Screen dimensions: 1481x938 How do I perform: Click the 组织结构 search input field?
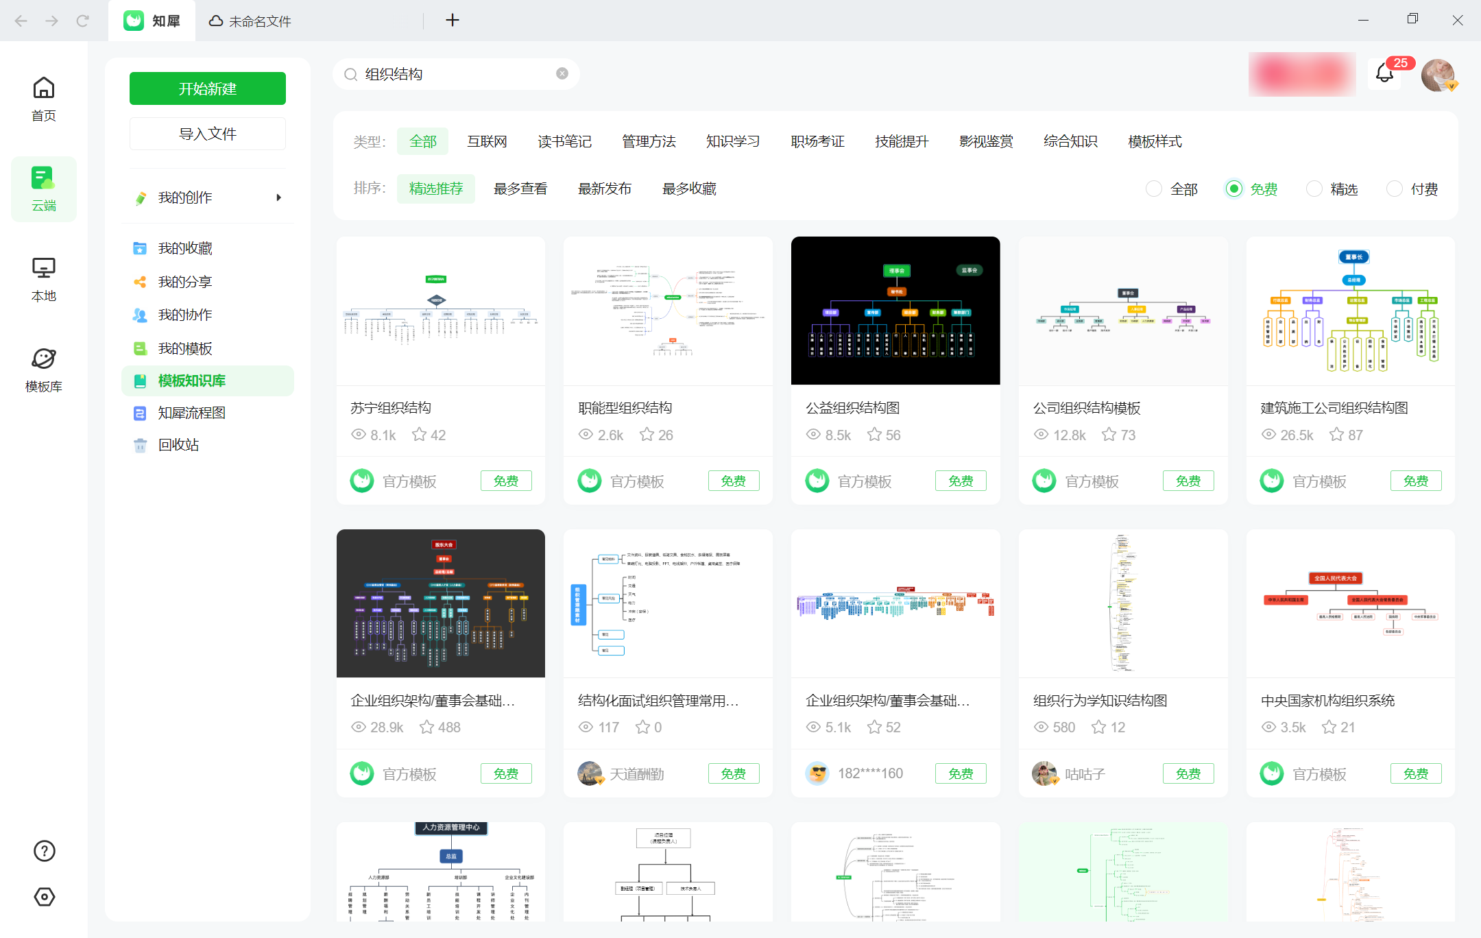[x=453, y=74]
